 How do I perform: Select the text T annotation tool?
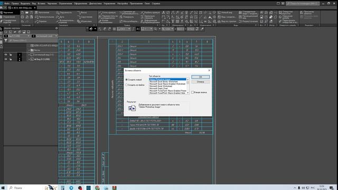tap(173, 21)
